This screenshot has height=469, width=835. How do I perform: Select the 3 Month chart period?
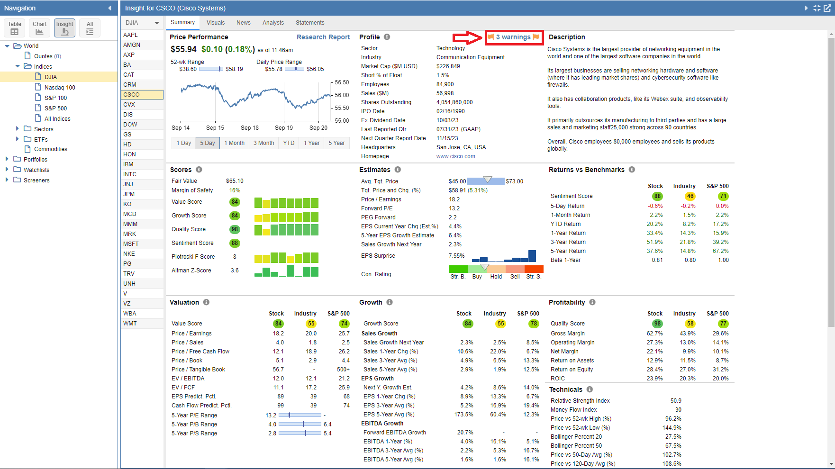point(263,143)
